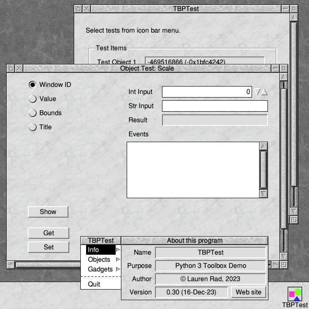Toggle full size of the TBPTest window
Viewport: 309px width, 309px height.
294,9
